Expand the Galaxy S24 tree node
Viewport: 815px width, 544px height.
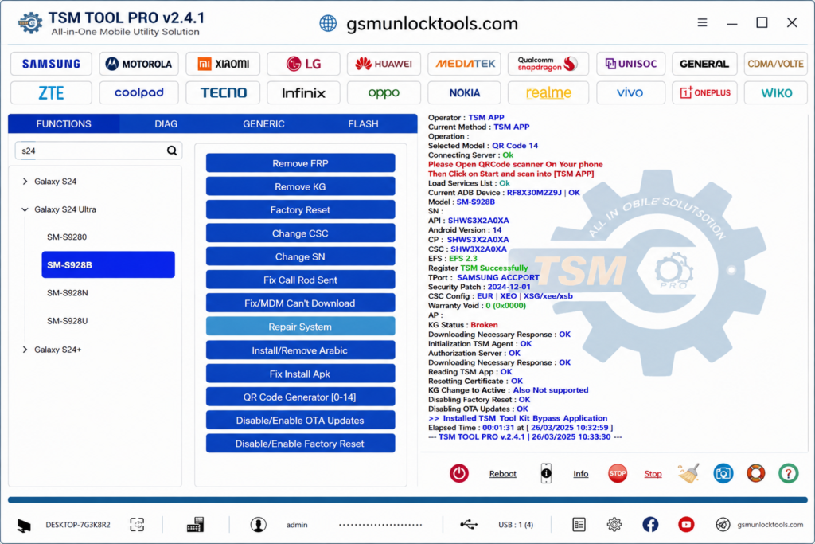pos(25,182)
